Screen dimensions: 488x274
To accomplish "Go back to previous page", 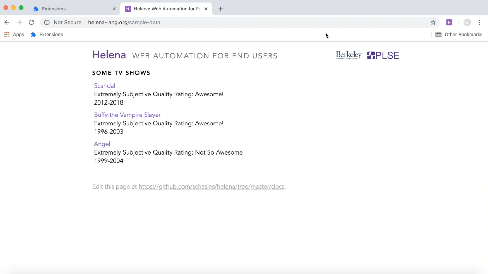I will [7, 22].
